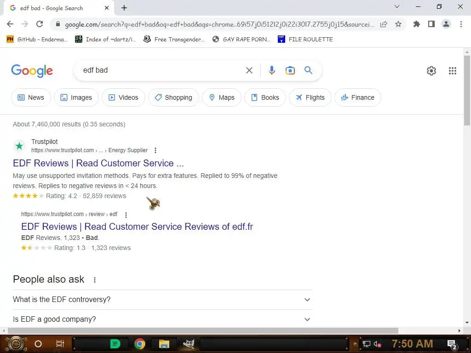
Task: Switch to the Flights results tab
Action: tap(310, 97)
